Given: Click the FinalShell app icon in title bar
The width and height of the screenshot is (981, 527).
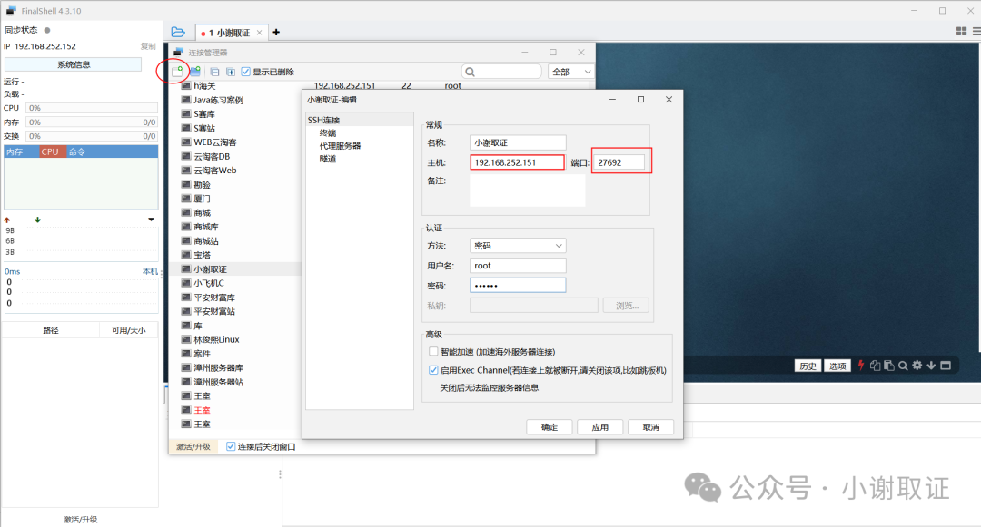Looking at the screenshot, I should (x=11, y=11).
